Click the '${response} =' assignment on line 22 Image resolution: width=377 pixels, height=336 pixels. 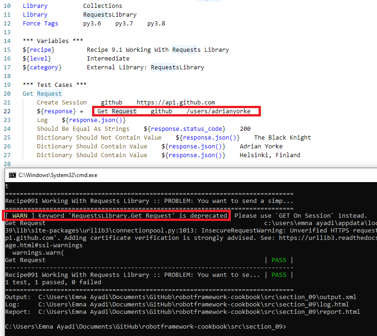coord(60,111)
